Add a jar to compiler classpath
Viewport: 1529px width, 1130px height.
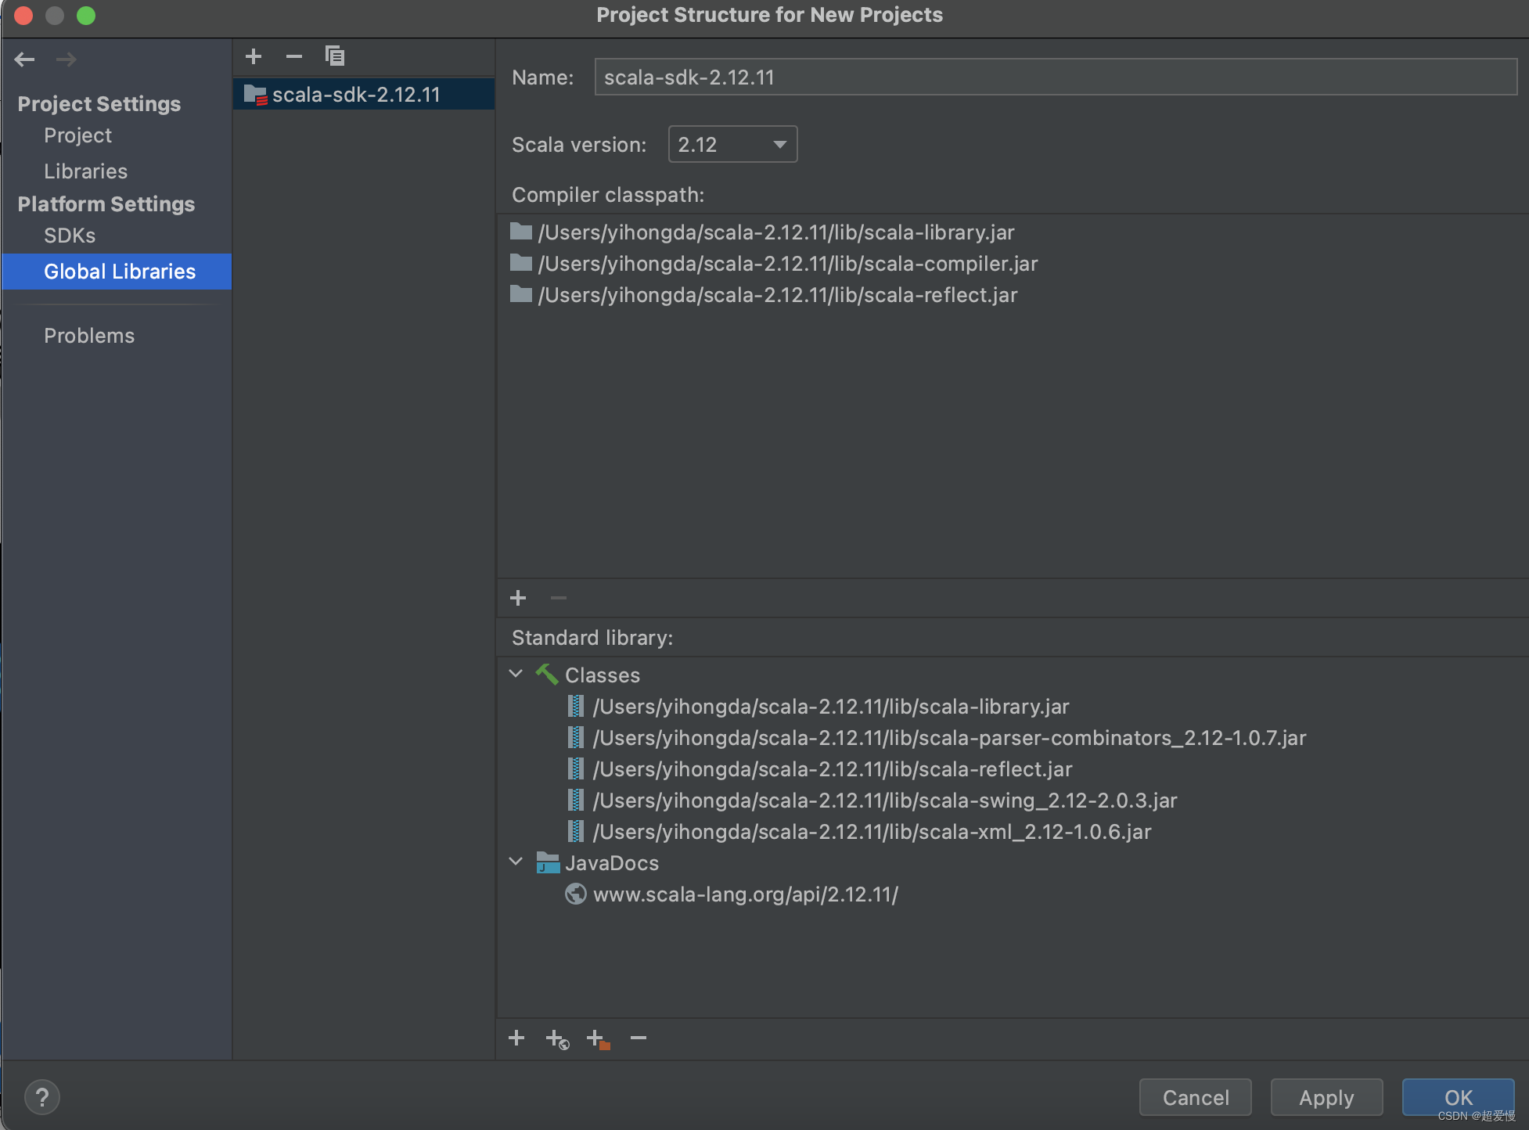tap(518, 599)
